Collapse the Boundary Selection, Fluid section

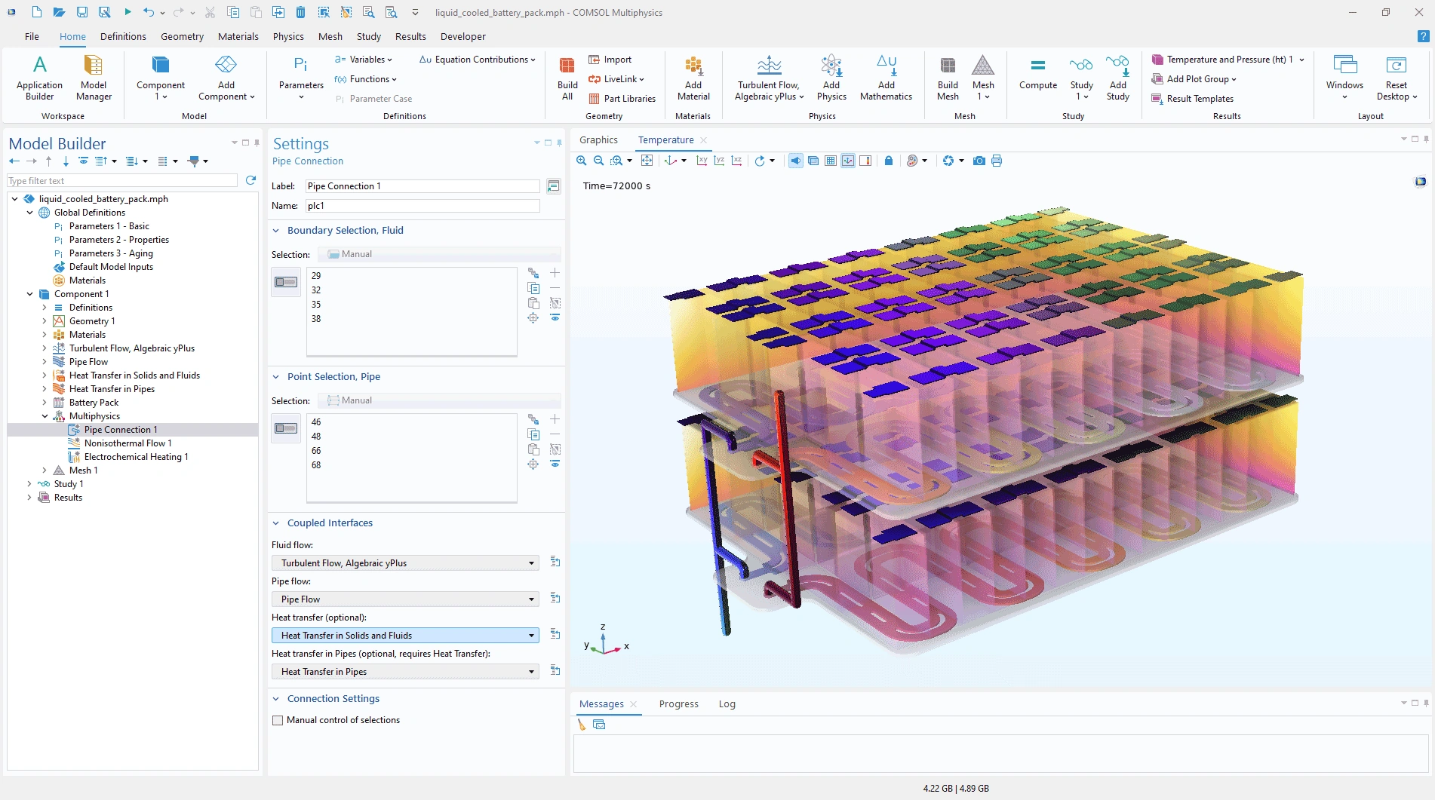pyautogui.click(x=276, y=231)
